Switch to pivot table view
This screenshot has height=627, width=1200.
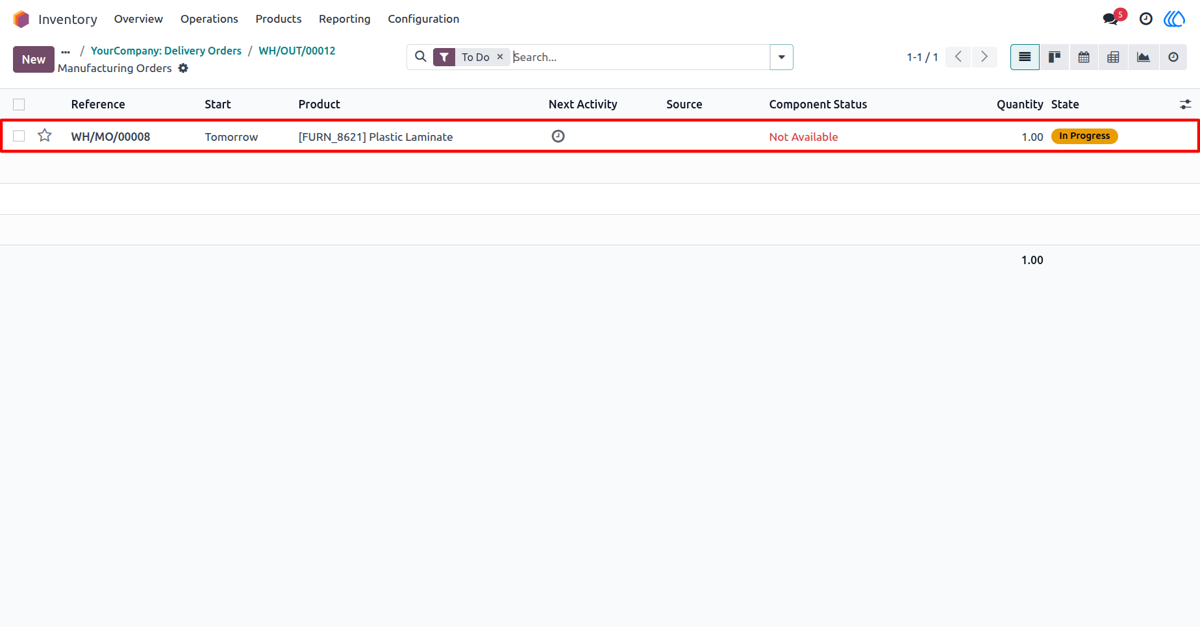pos(1113,57)
